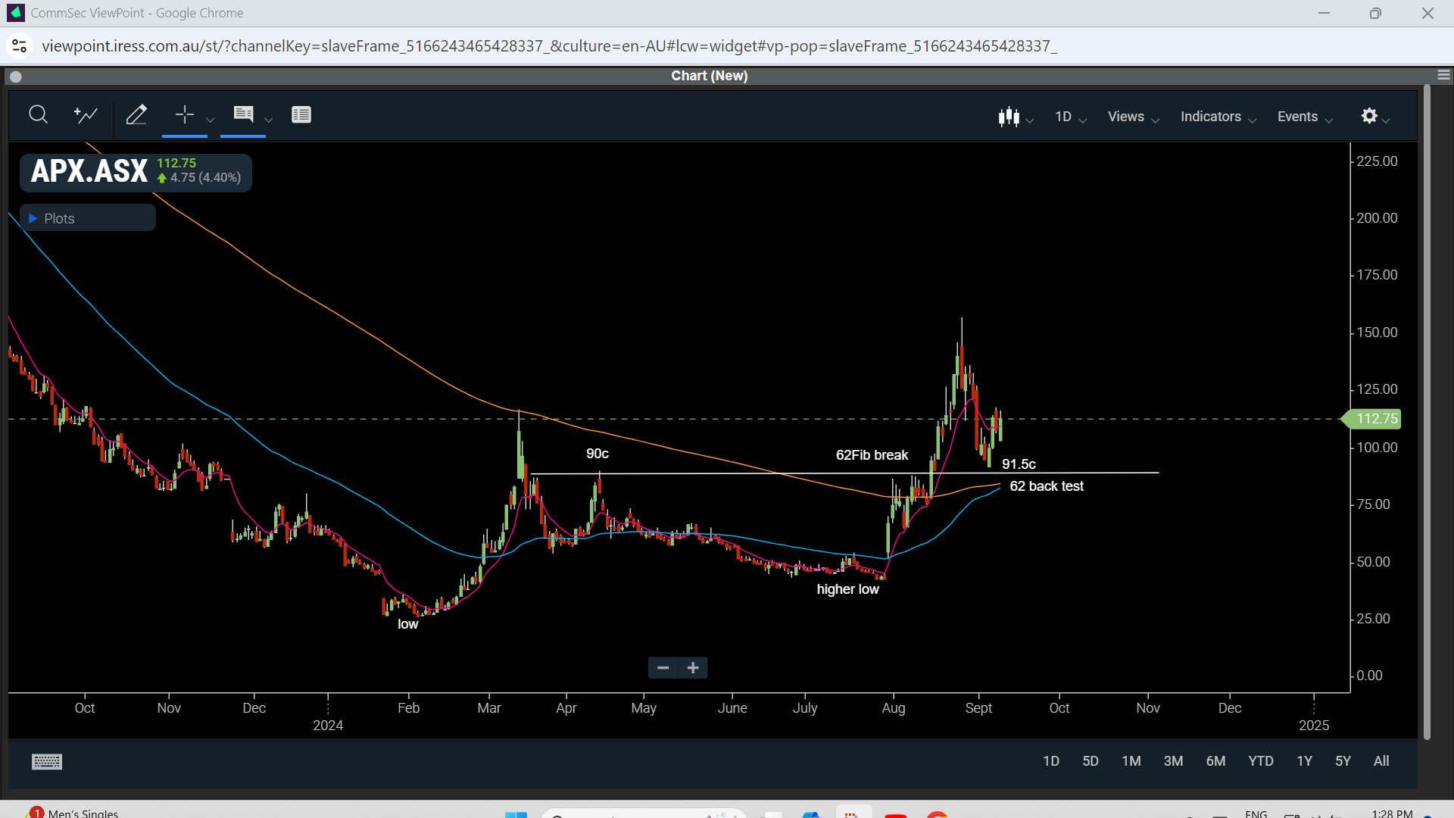The height and width of the screenshot is (818, 1454).
Task: Open the Windows Start button
Action: (x=516, y=813)
